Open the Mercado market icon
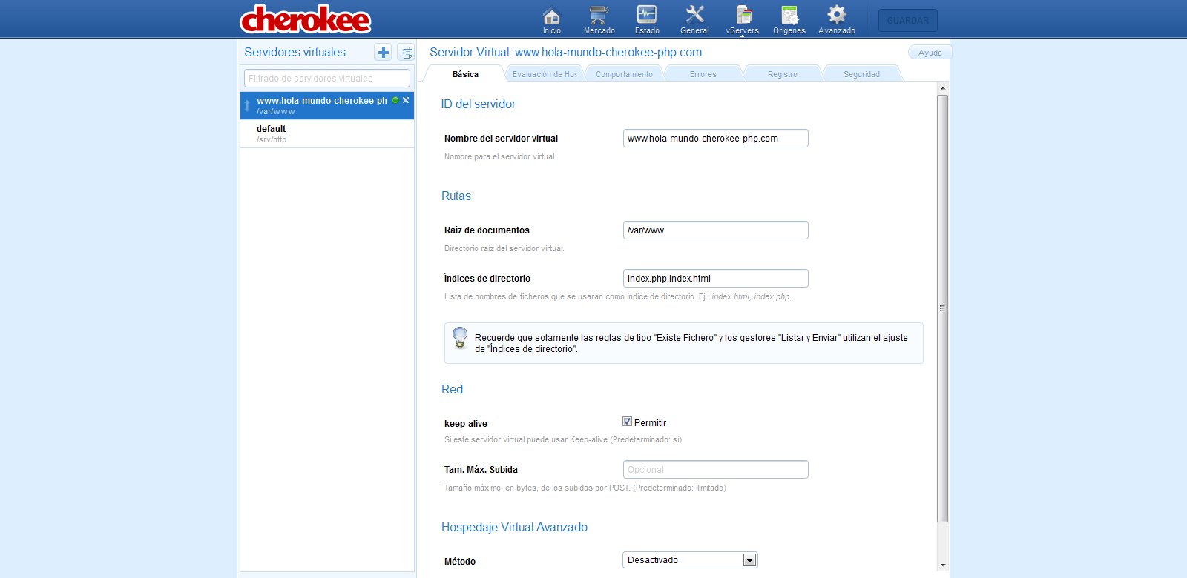The width and height of the screenshot is (1187, 578). (x=599, y=19)
